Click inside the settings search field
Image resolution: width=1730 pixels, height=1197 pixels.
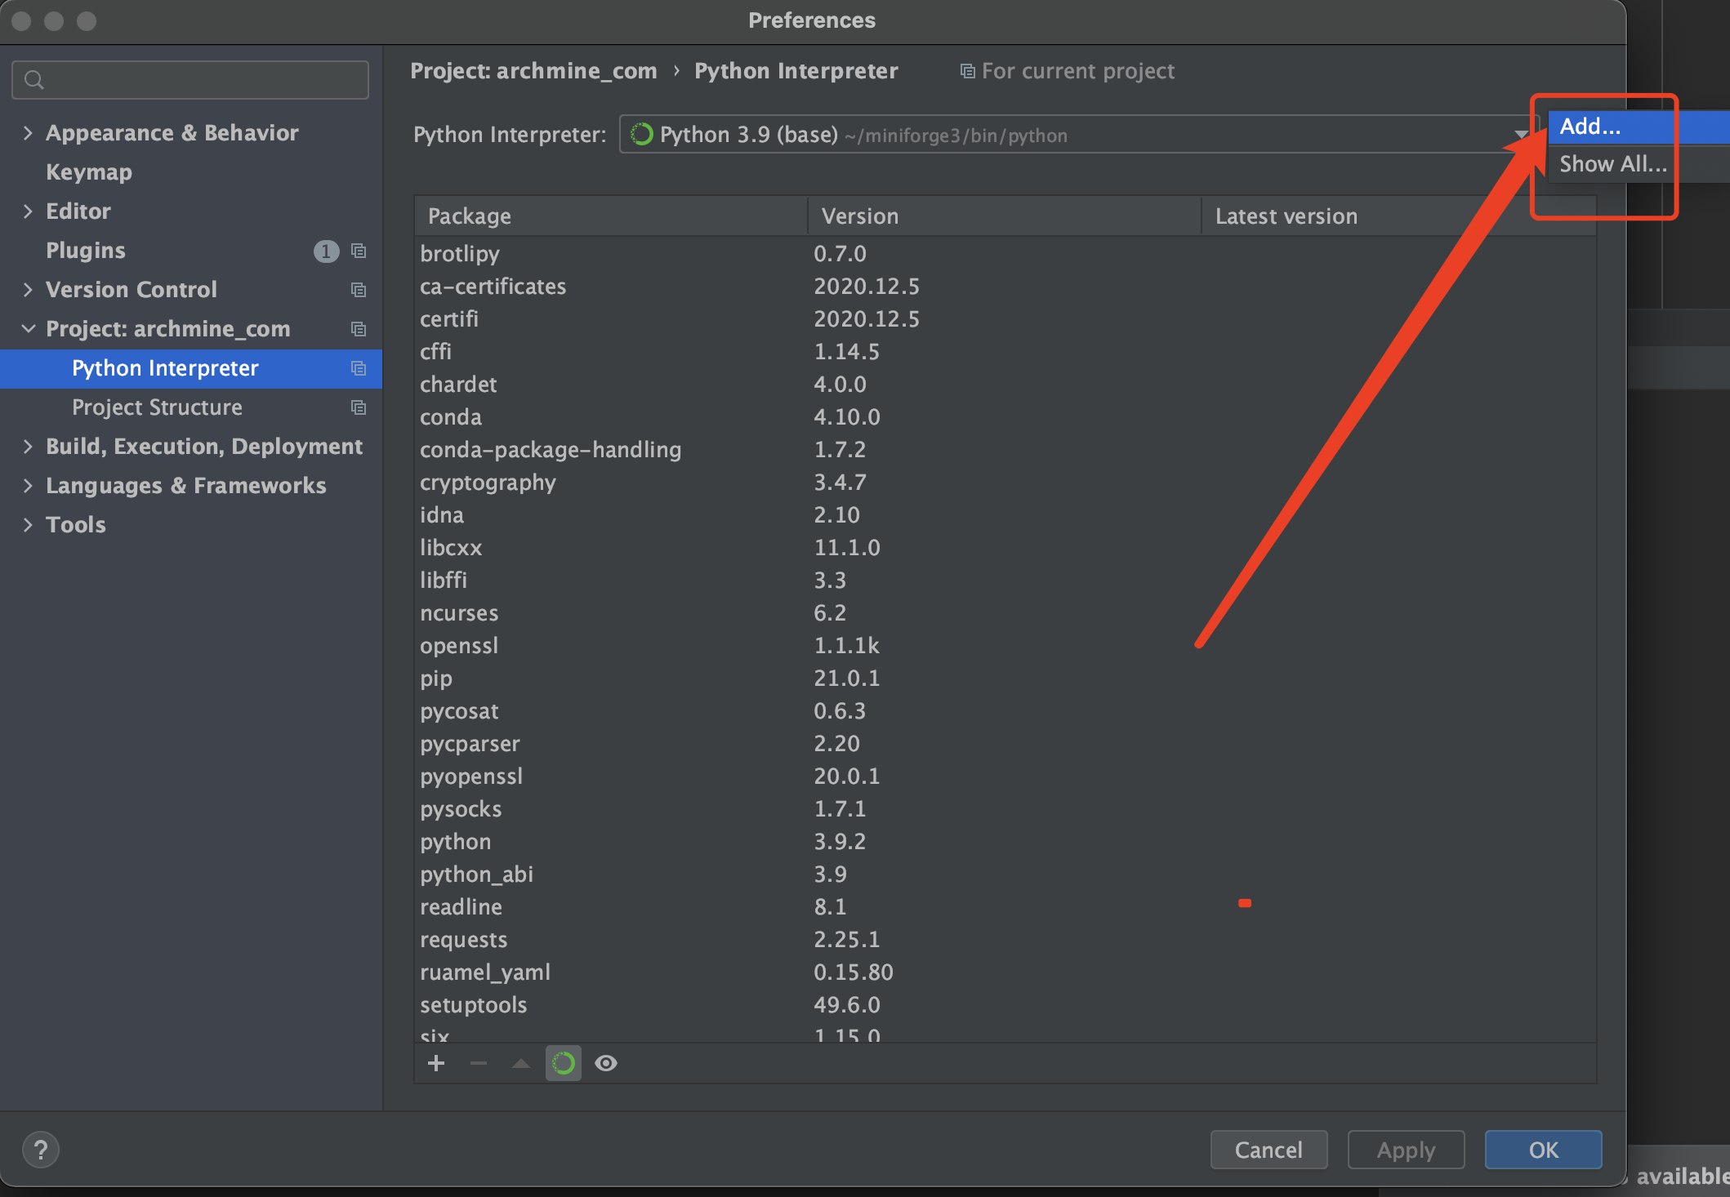(x=189, y=79)
